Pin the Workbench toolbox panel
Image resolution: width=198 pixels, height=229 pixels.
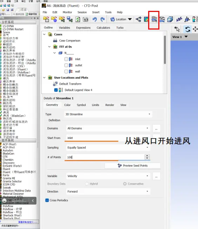(x=35, y=18)
